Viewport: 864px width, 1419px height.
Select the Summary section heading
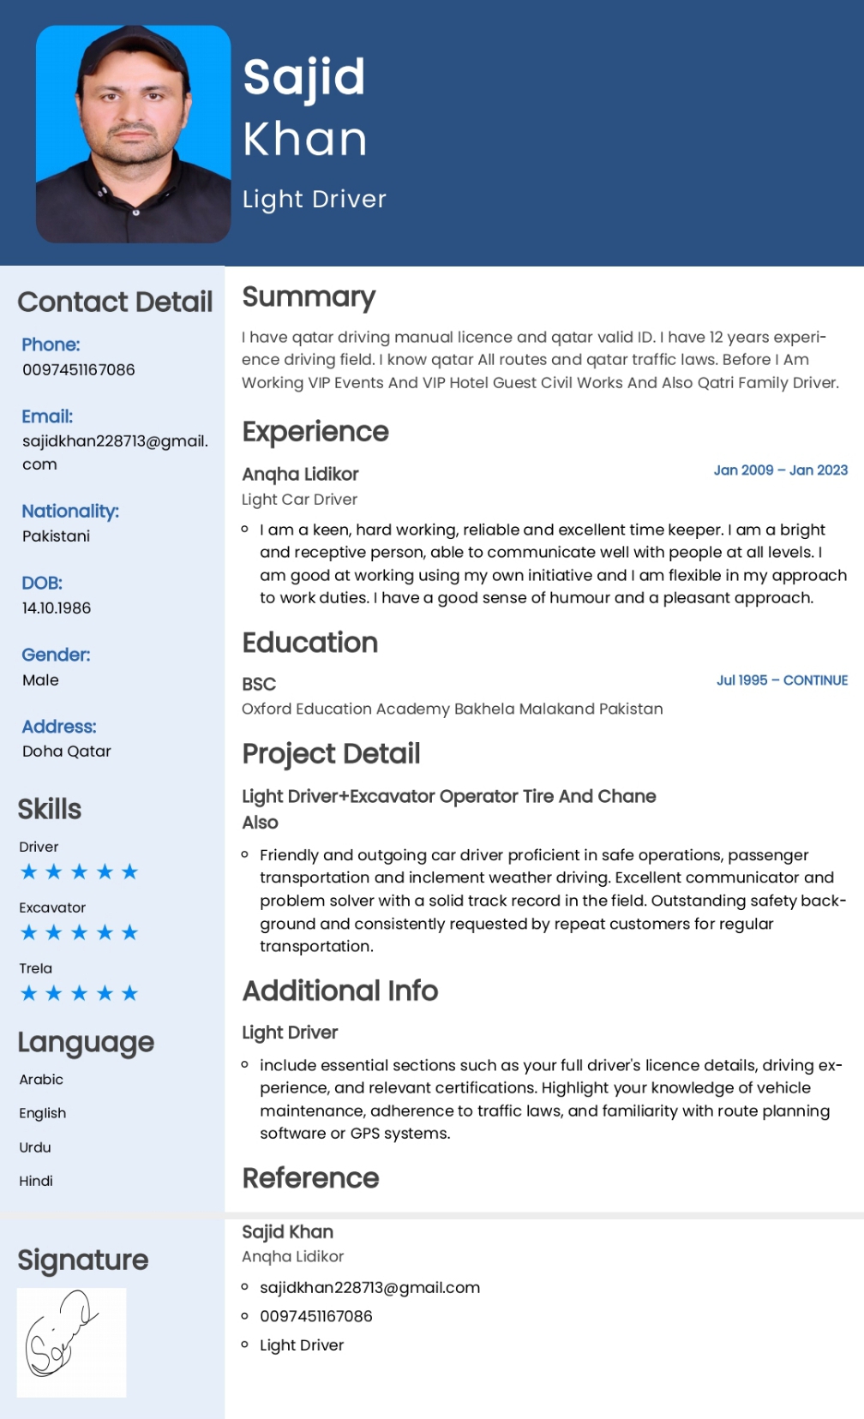(309, 297)
